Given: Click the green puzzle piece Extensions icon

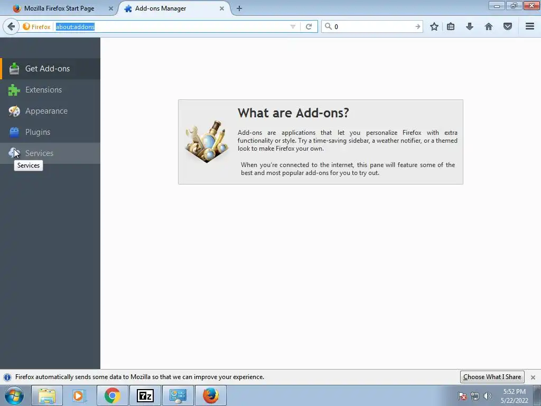Looking at the screenshot, I should pyautogui.click(x=14, y=90).
